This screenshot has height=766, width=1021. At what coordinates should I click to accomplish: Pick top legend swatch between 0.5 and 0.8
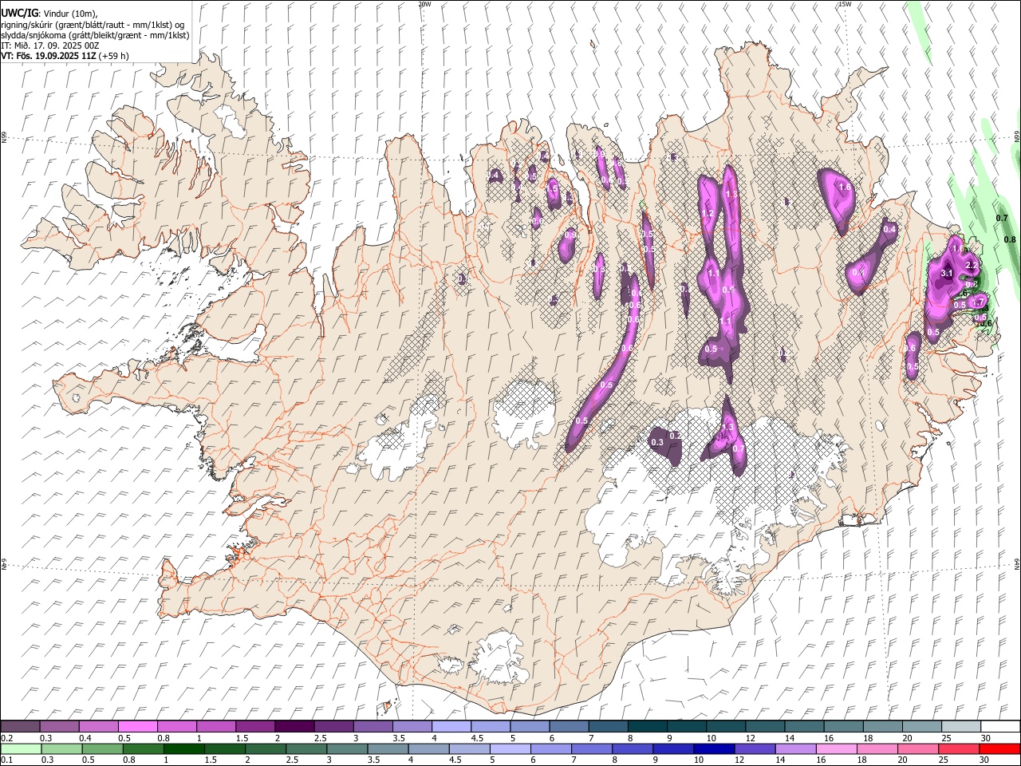point(137,726)
